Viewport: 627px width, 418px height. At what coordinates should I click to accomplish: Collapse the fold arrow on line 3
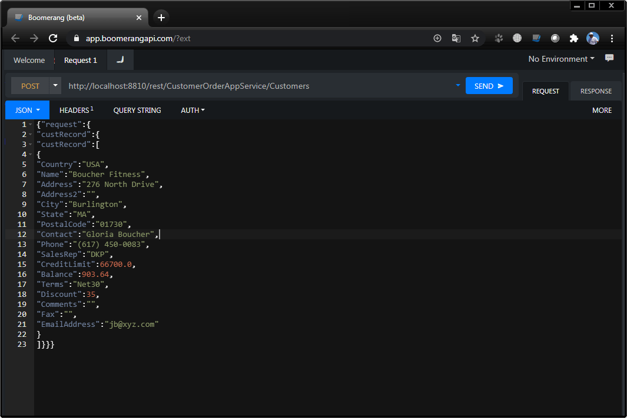coord(31,145)
